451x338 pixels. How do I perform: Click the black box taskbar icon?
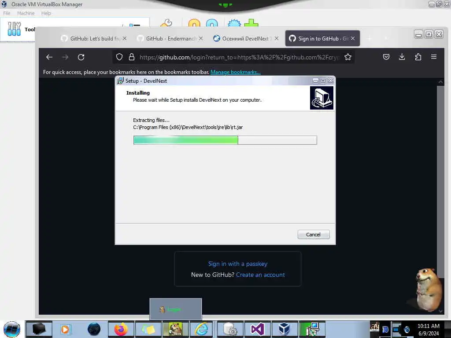[39, 329]
